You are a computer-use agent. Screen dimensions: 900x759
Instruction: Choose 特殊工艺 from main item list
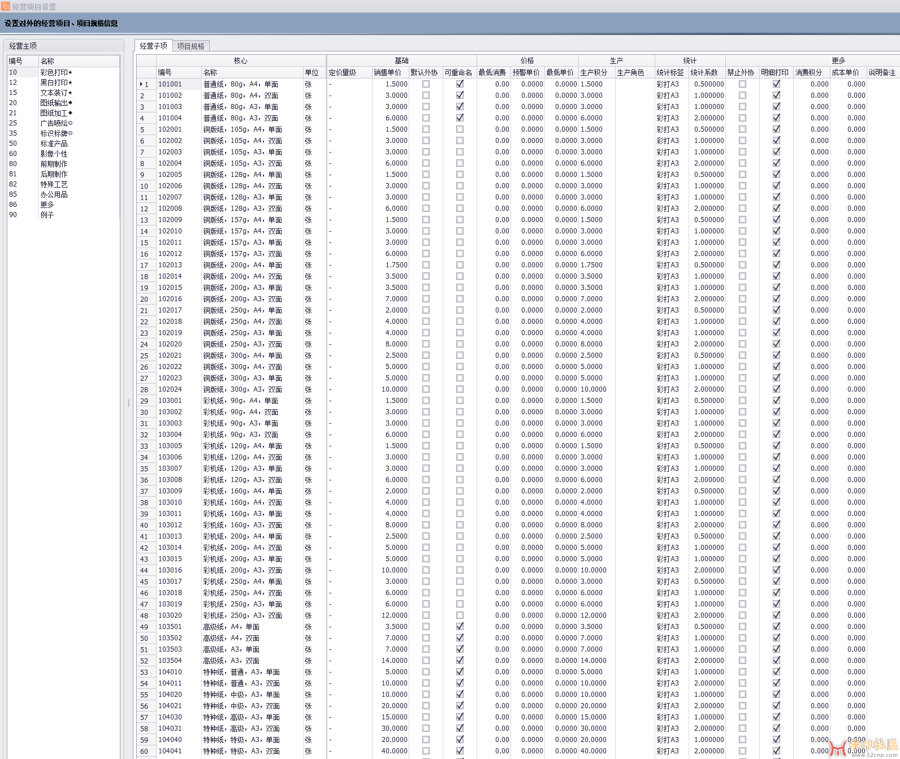[x=54, y=184]
